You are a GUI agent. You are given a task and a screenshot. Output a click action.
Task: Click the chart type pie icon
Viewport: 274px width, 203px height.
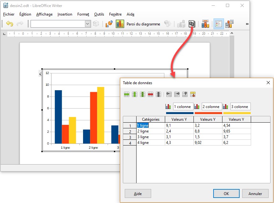point(109,24)
